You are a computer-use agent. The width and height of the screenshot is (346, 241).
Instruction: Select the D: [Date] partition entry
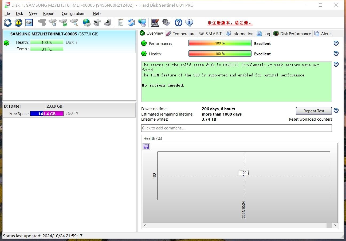pyautogui.click(x=69, y=110)
